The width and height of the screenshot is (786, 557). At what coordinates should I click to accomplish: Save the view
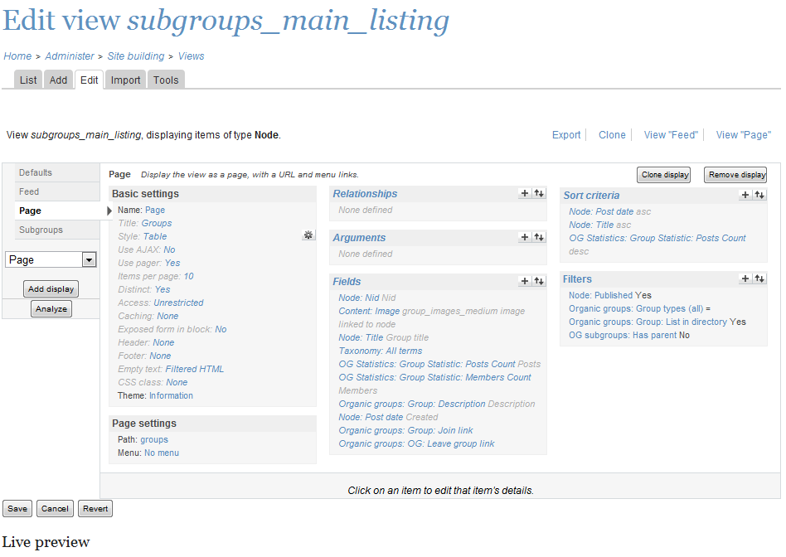pyautogui.click(x=17, y=508)
